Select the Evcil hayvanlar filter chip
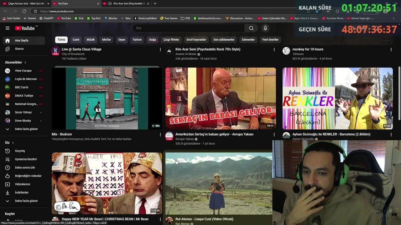The width and height of the screenshot is (401, 225). coord(196,40)
